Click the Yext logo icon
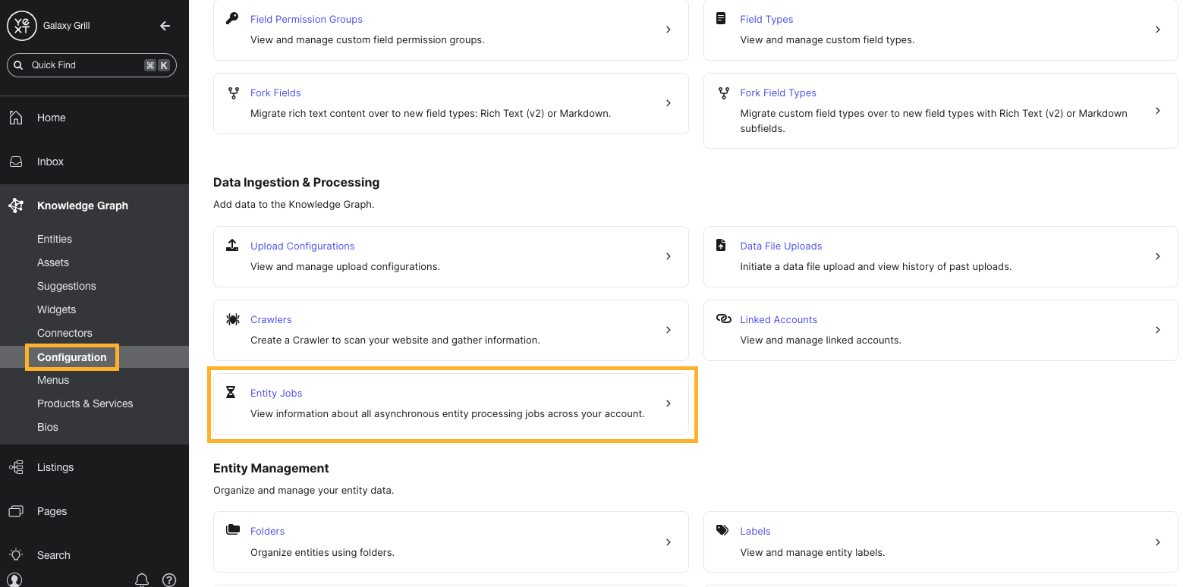The height and width of the screenshot is (587, 1183). pos(21,26)
